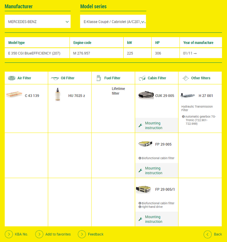Click wrench icon under FP 29 005/1
227x242 pixels.
click(140, 219)
